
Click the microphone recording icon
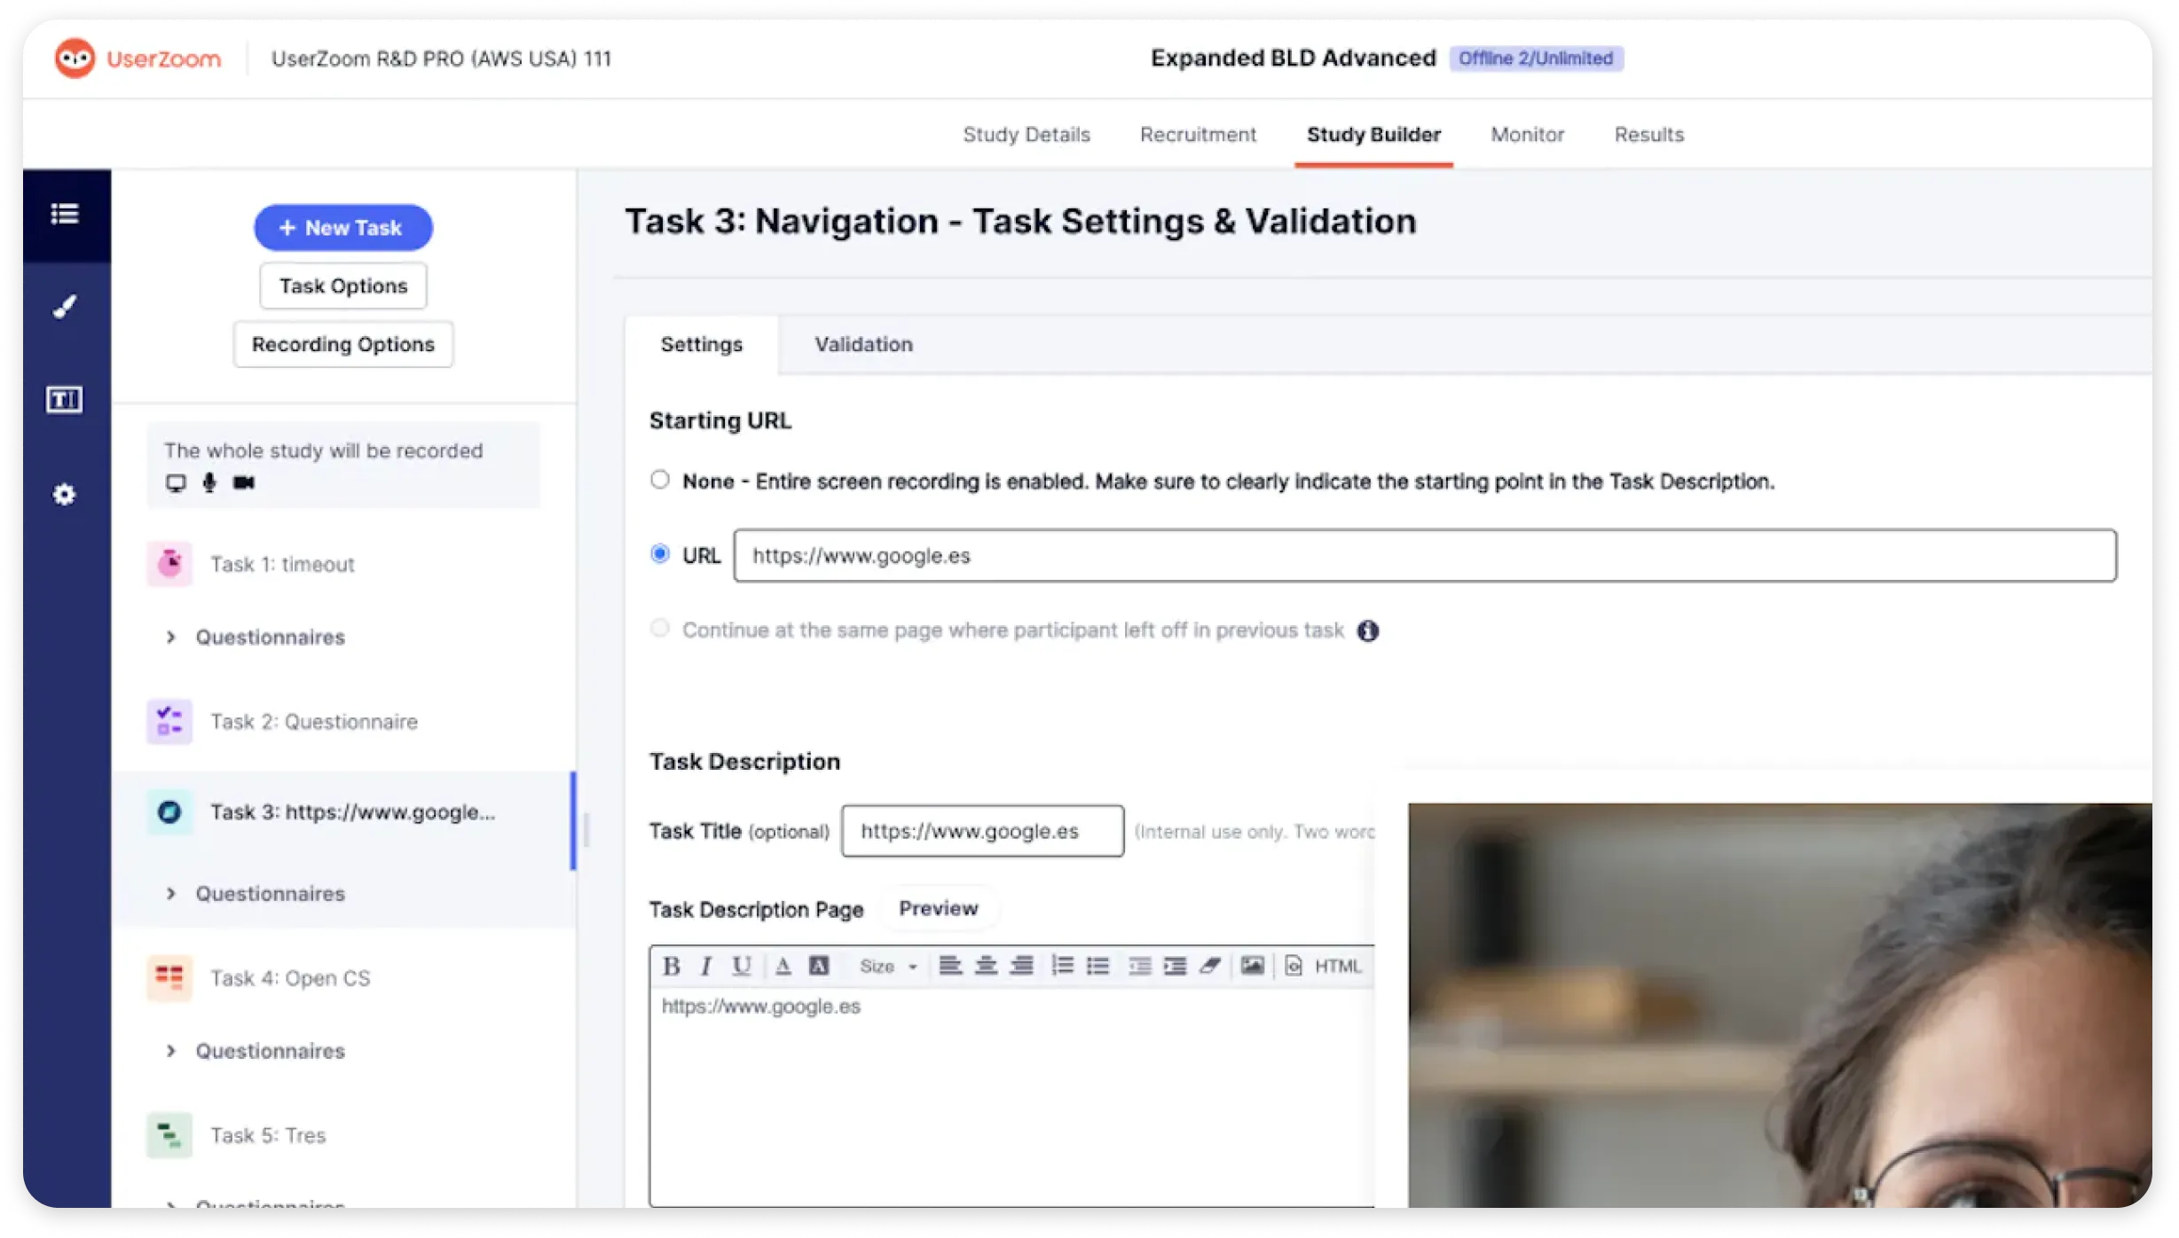coord(209,482)
